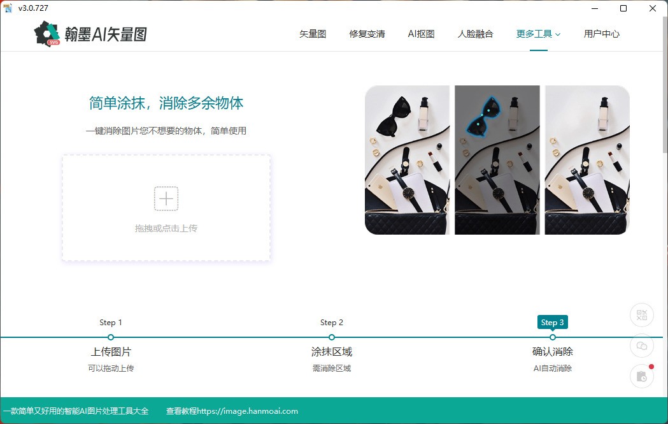Click the highlighted Step 3 marker

tap(552, 322)
